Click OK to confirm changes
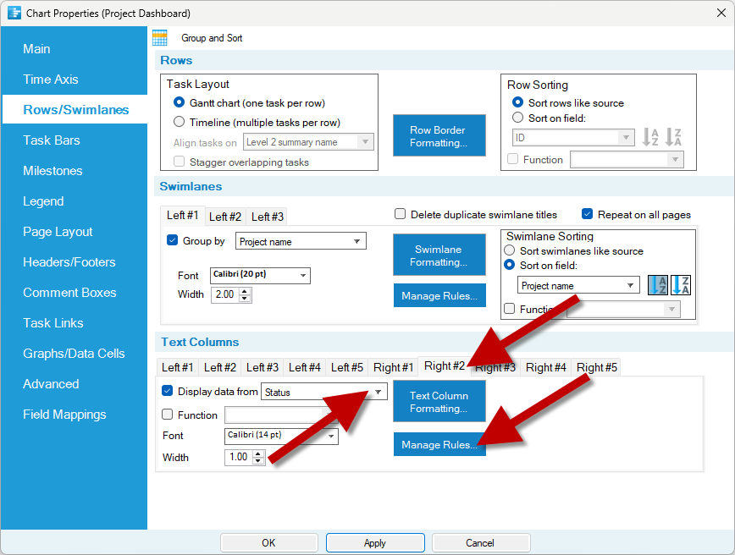 pyautogui.click(x=268, y=543)
